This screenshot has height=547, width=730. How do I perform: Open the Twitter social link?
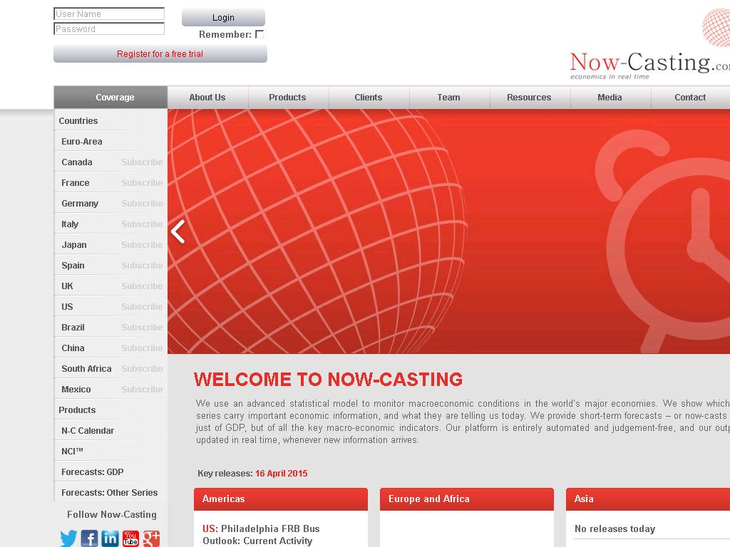pos(68,538)
